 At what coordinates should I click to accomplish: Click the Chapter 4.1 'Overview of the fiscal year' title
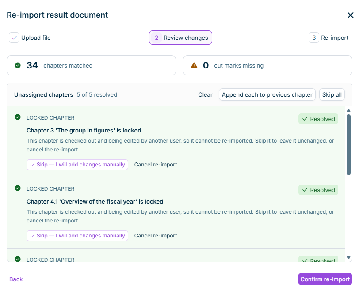pos(95,202)
